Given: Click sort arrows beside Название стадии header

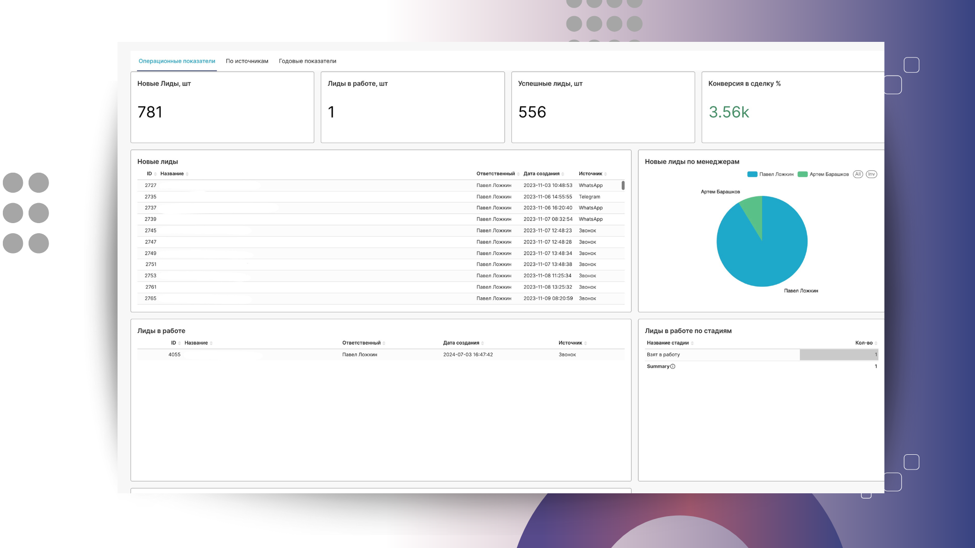Looking at the screenshot, I should point(692,343).
